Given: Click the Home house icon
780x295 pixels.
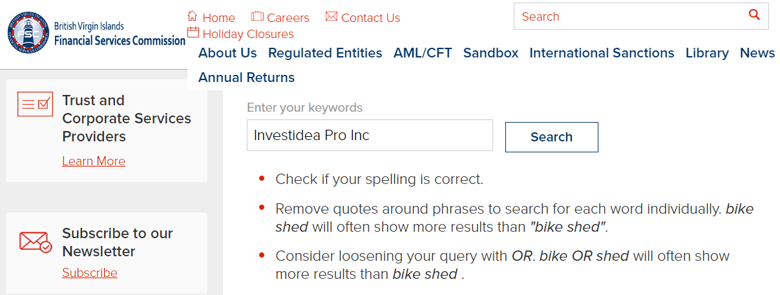Looking at the screenshot, I should (192, 16).
